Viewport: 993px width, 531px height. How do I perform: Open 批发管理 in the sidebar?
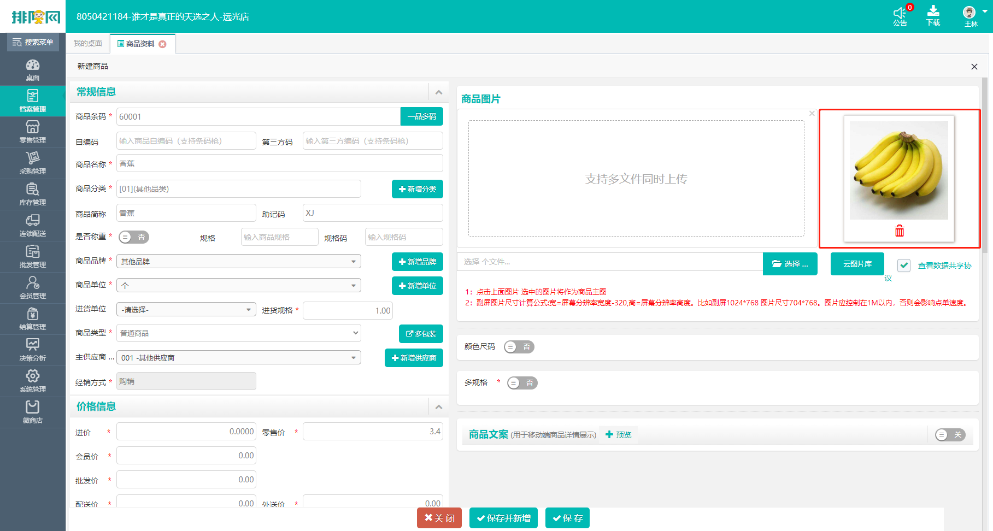click(x=33, y=257)
